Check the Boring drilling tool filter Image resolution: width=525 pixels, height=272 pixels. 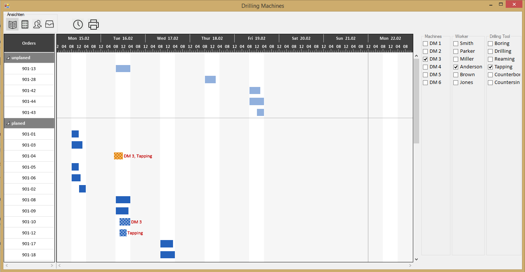click(490, 43)
